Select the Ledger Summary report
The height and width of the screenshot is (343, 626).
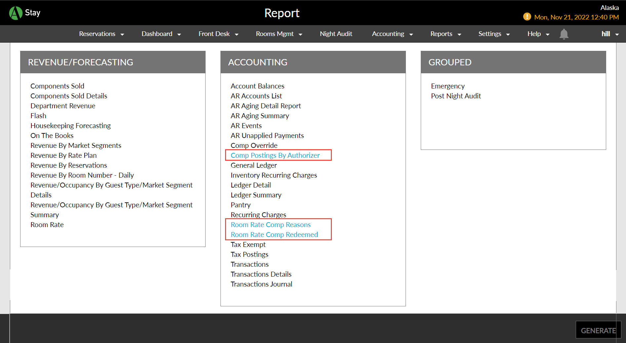tap(256, 195)
